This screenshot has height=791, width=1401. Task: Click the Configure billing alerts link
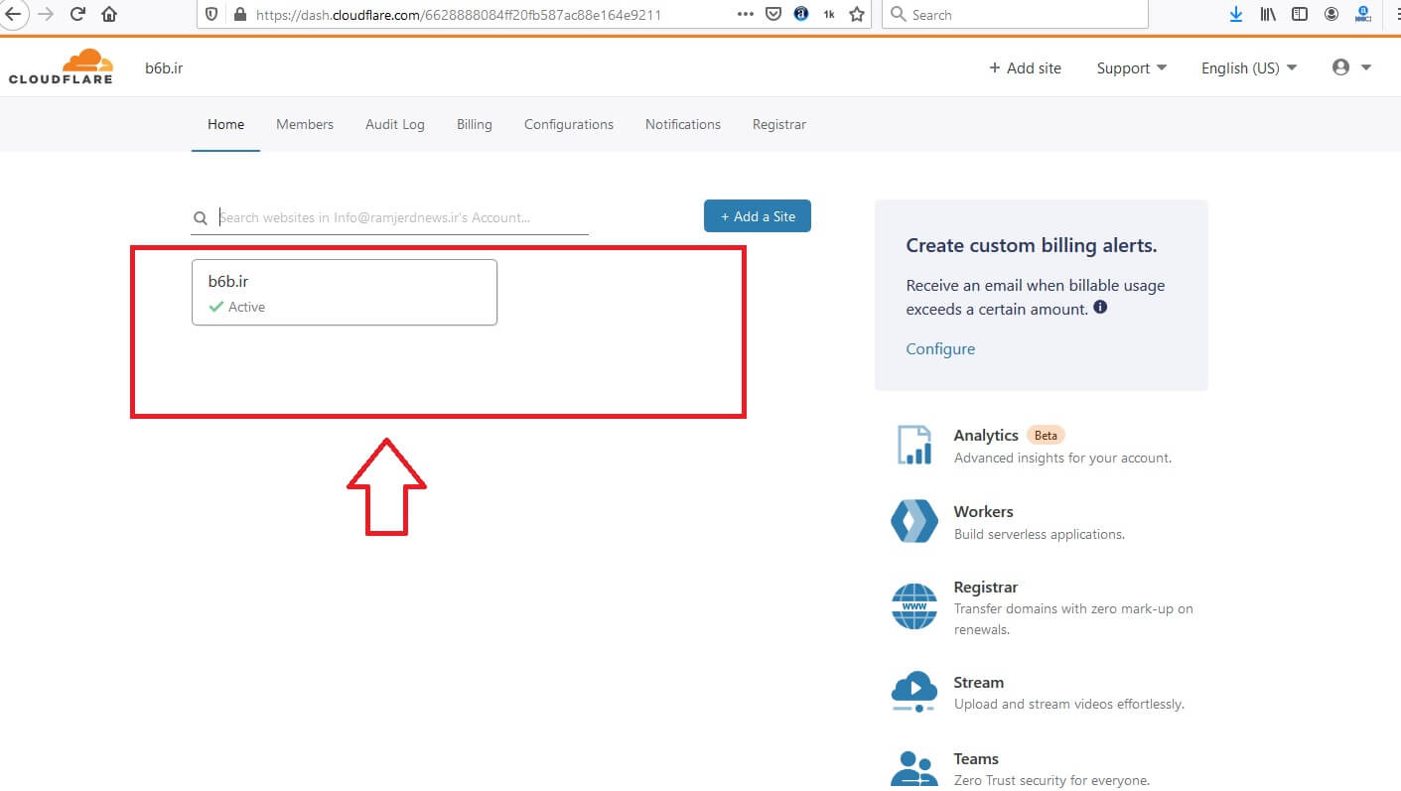click(x=940, y=349)
